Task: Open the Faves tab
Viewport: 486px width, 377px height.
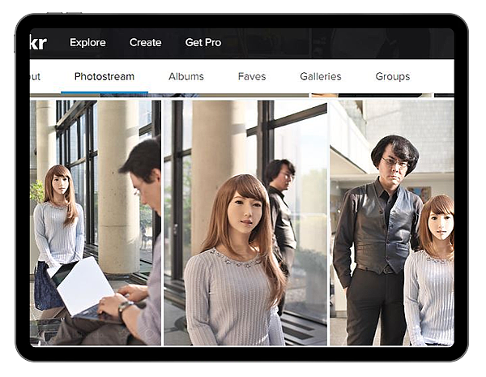Action: tap(252, 76)
